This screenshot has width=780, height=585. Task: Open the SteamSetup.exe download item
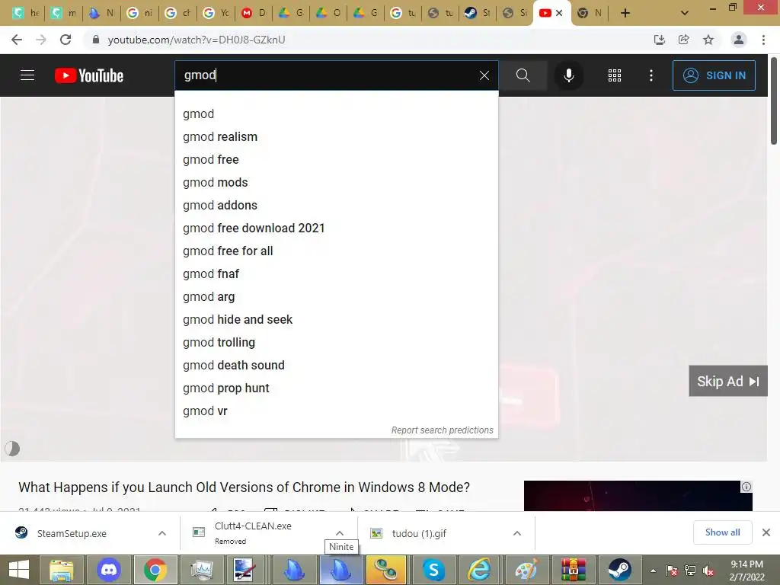click(72, 533)
